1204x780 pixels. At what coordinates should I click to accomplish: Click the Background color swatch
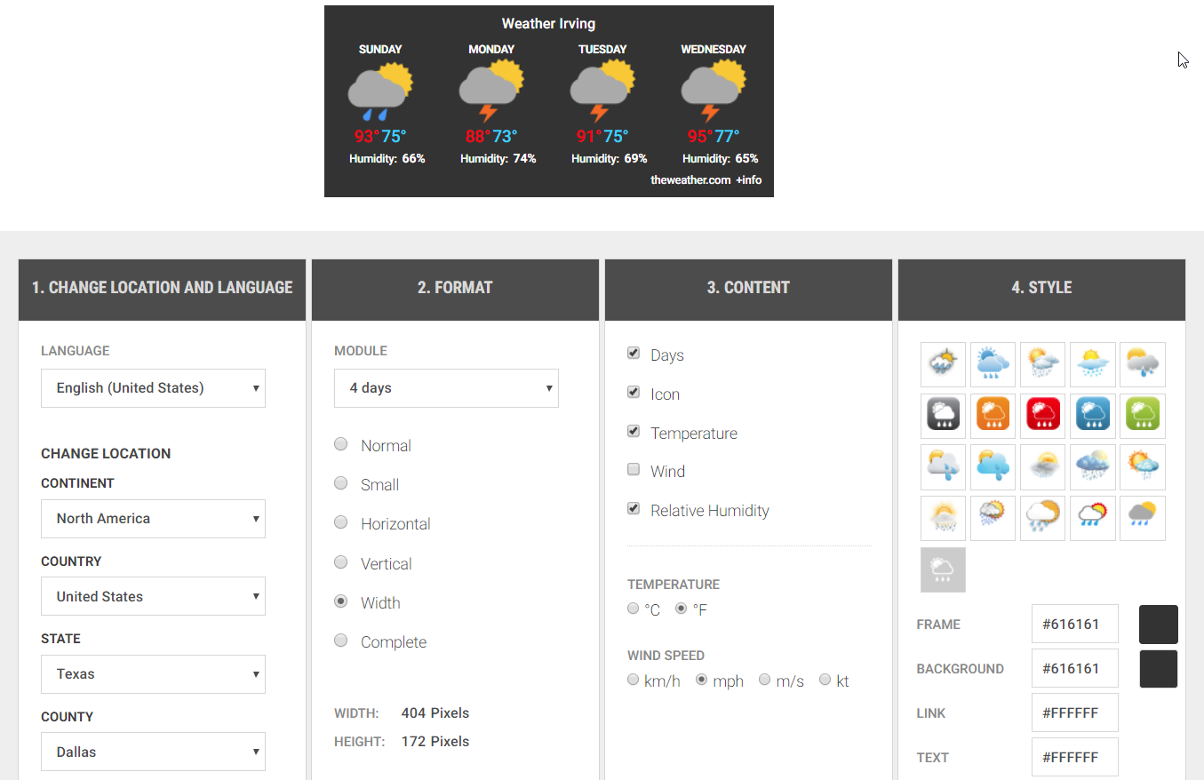(1159, 669)
